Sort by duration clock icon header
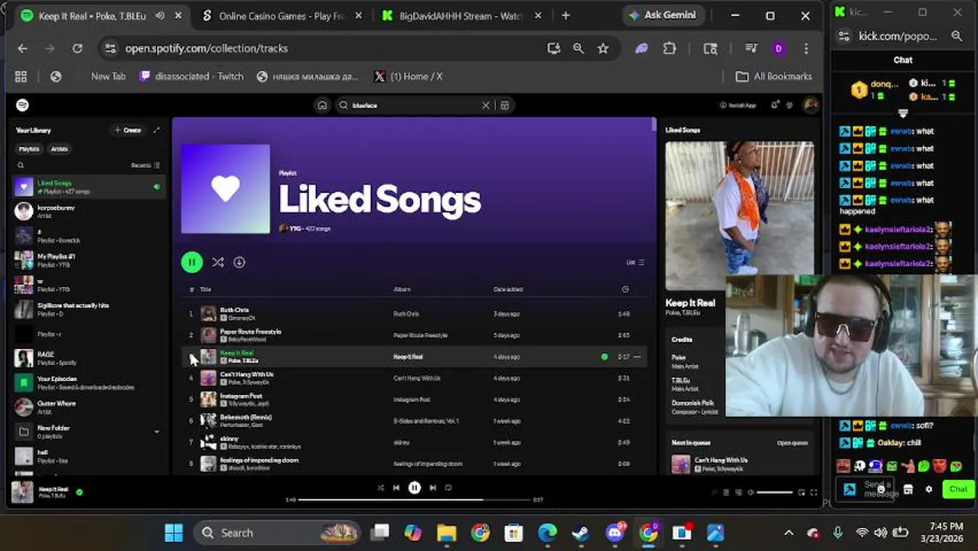The image size is (978, 551). pyautogui.click(x=625, y=289)
